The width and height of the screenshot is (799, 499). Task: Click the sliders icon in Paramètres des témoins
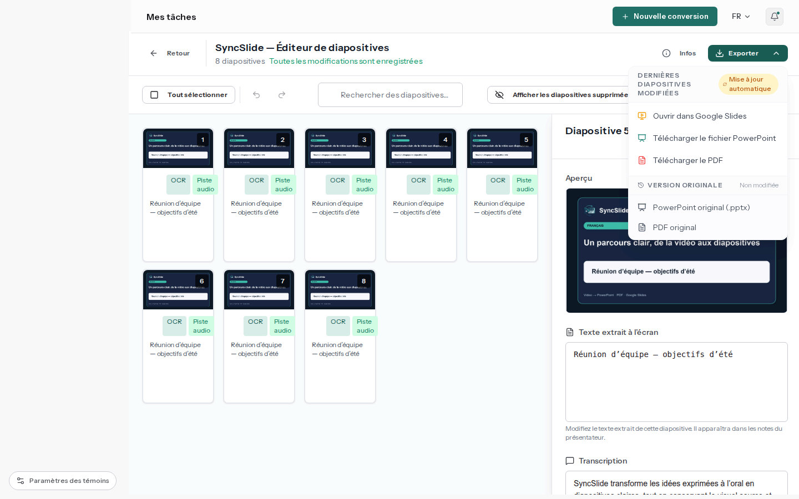tap(21, 481)
